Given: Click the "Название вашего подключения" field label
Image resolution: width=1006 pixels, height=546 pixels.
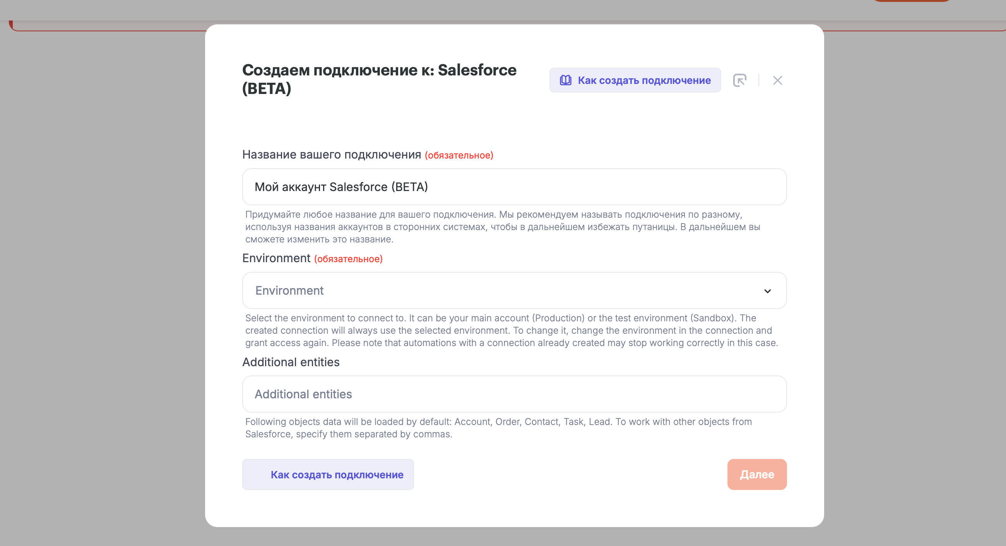Looking at the screenshot, I should pos(332,155).
